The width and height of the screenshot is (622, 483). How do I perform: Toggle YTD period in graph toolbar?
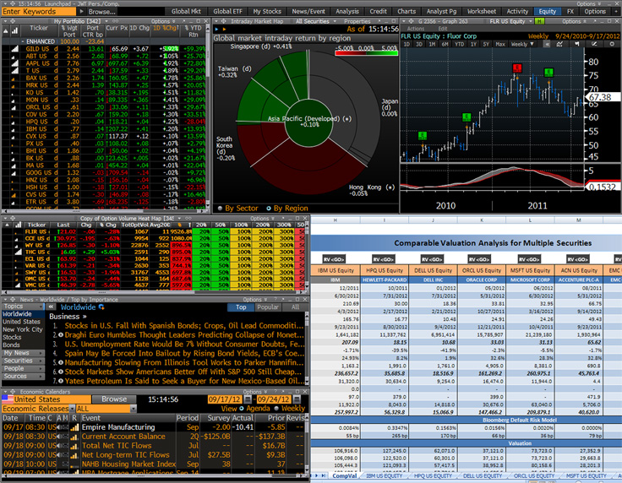(x=460, y=45)
